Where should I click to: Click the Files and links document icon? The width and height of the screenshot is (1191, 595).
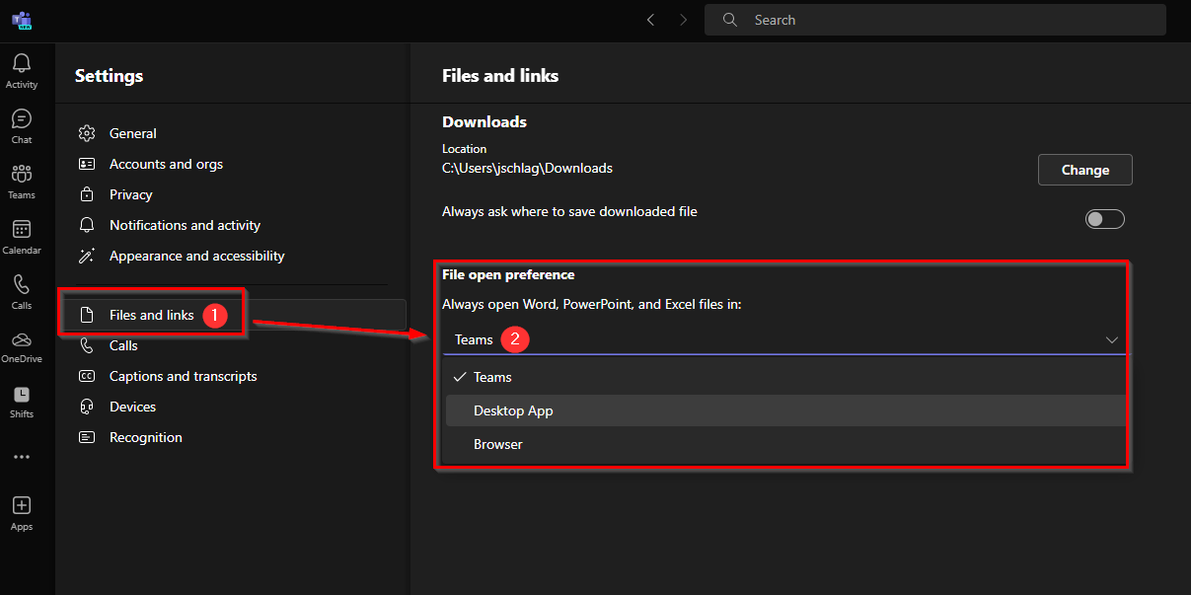(x=87, y=315)
